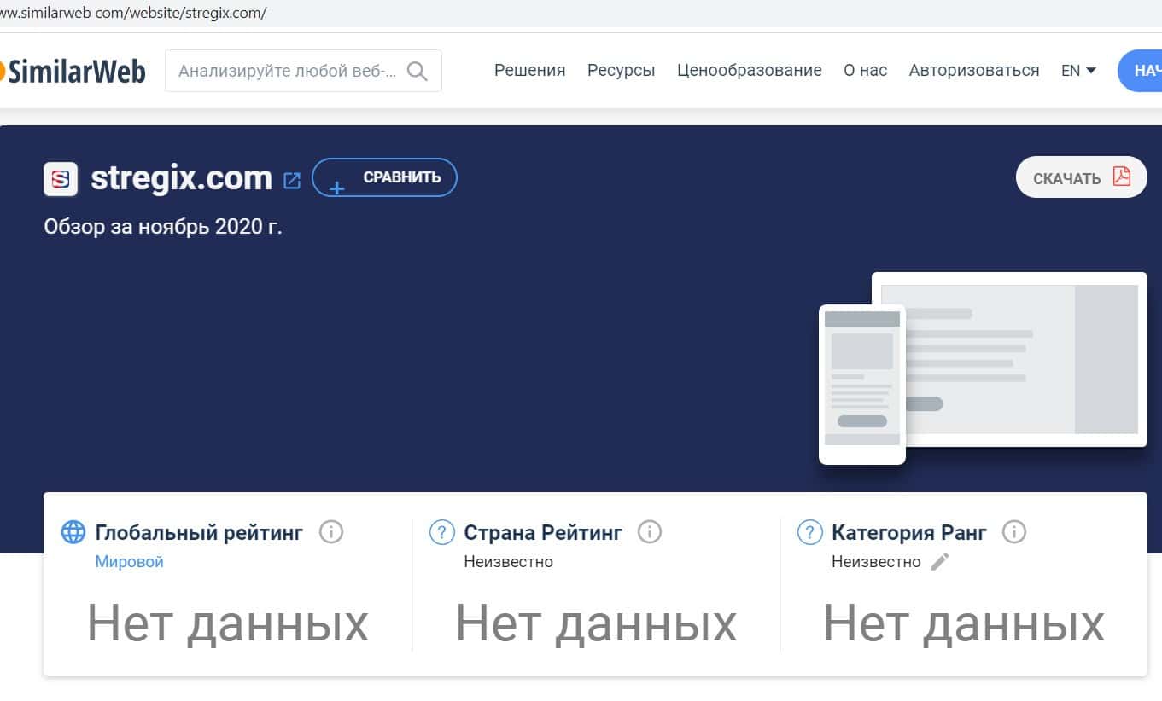Click the mobile site preview thumbnail

click(862, 385)
